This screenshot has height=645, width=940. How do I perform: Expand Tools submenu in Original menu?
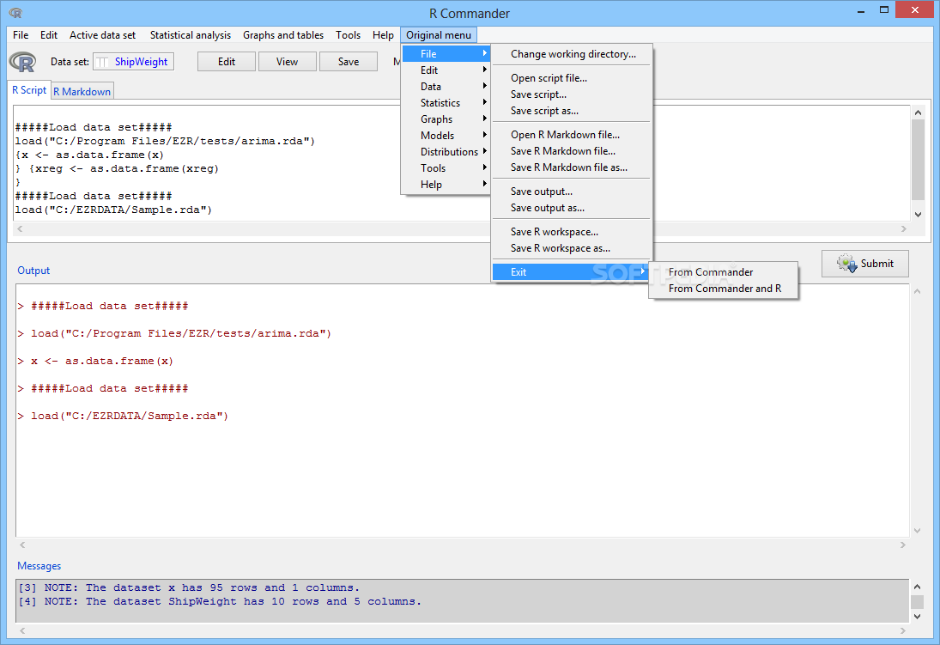pos(446,168)
